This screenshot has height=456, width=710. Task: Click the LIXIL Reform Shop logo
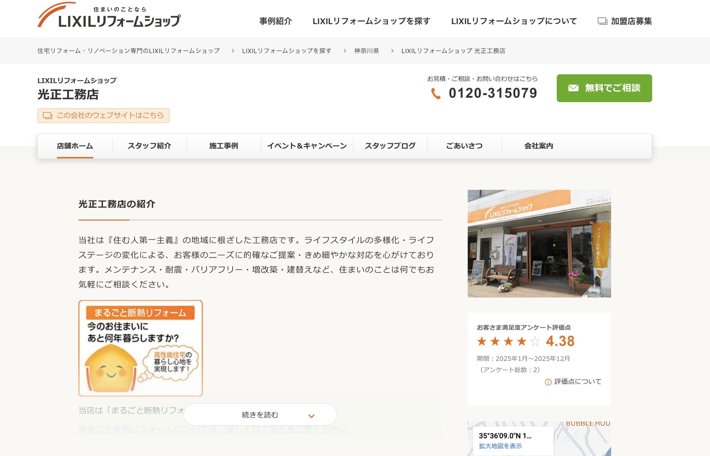(109, 15)
